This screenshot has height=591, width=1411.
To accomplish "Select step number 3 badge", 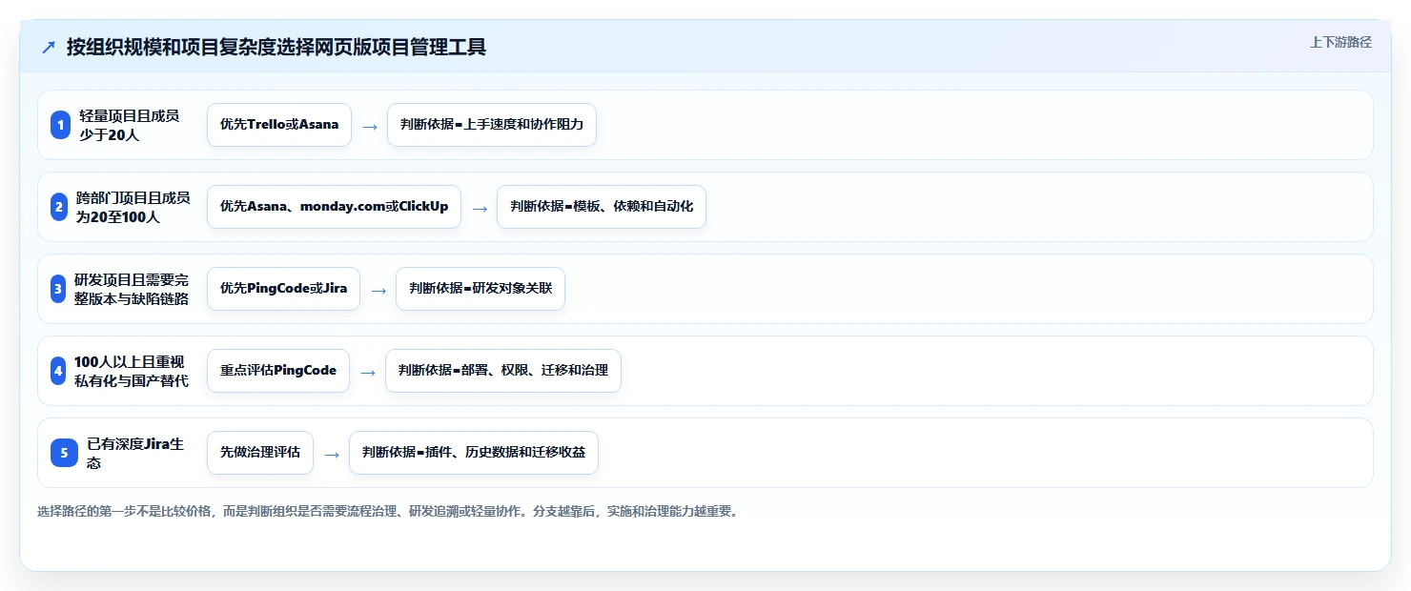I will (58, 289).
